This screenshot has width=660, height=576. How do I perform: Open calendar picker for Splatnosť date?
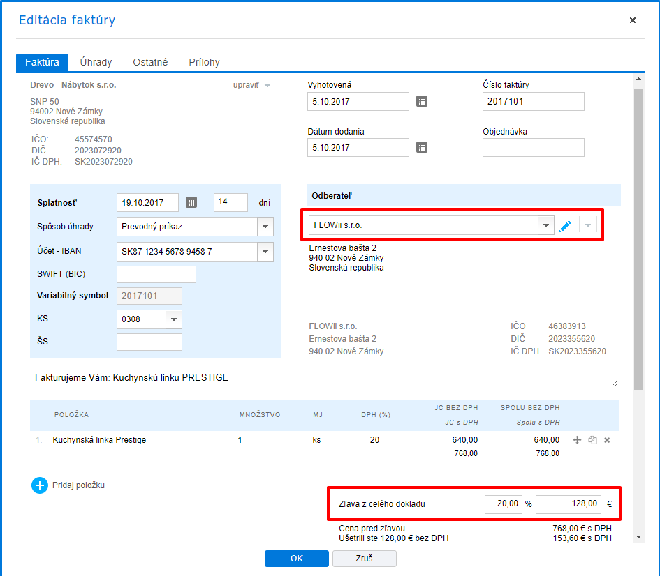(x=191, y=202)
